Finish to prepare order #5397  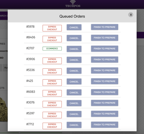[104, 114]
